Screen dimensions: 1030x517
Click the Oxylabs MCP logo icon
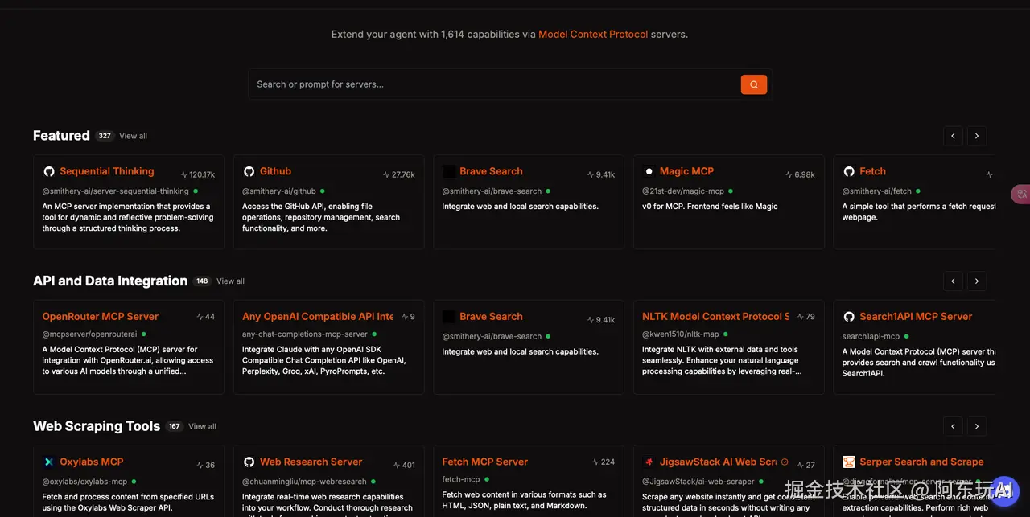point(49,462)
